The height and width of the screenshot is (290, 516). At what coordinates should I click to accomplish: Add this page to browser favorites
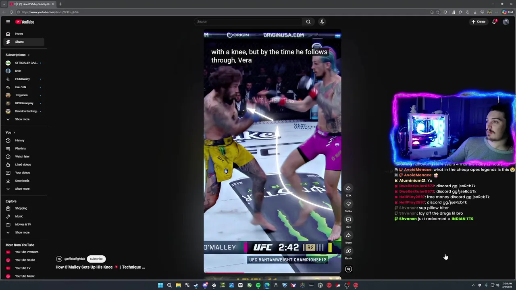pyautogui.click(x=438, y=12)
